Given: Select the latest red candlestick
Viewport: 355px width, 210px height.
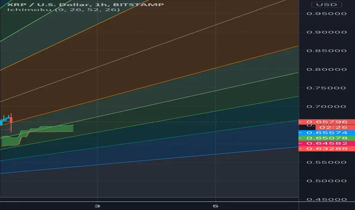Looking at the screenshot, I should click(11, 123).
